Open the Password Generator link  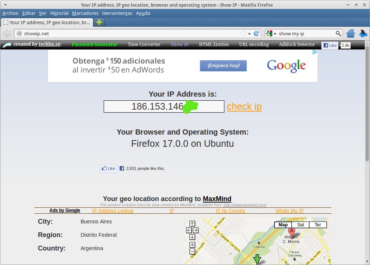click(94, 44)
